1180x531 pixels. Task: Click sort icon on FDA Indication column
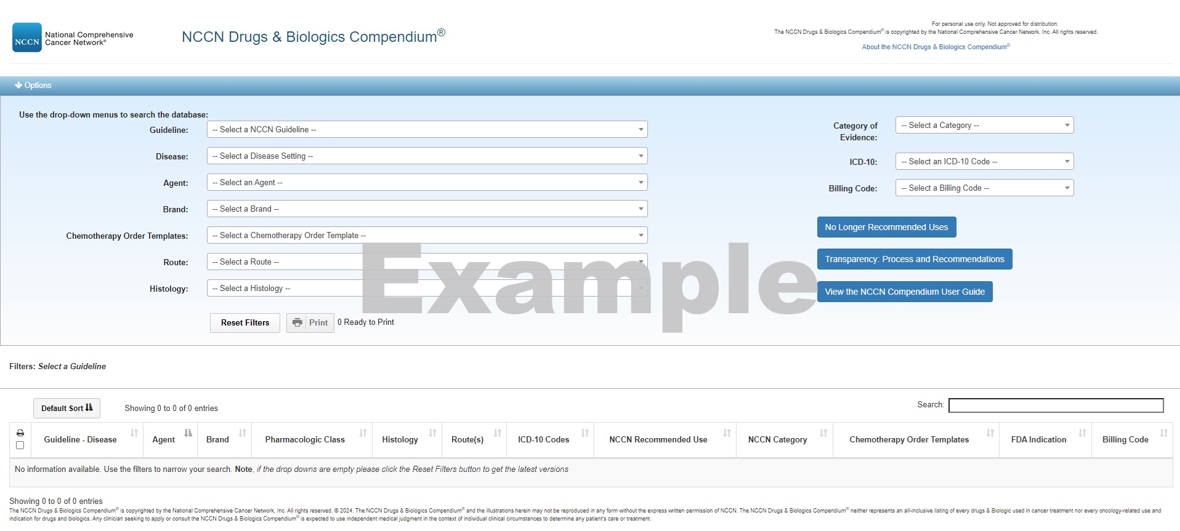click(x=1083, y=433)
